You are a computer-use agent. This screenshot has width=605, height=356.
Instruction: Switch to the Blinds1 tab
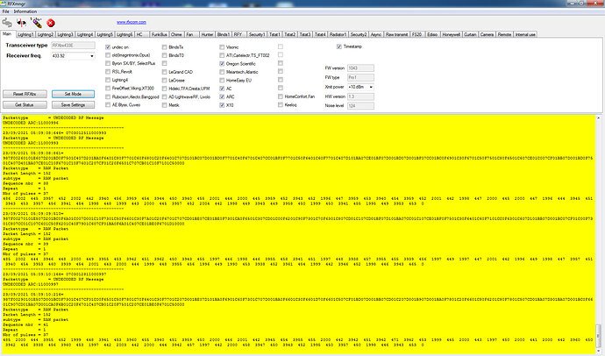pos(224,34)
